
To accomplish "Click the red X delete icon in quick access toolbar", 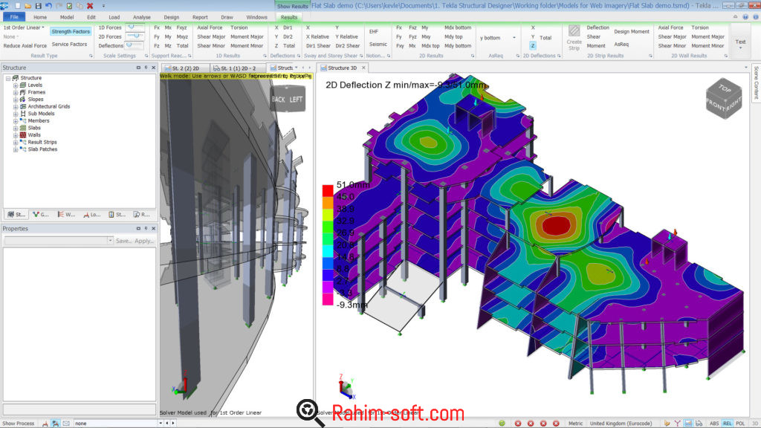I will click(x=90, y=6).
